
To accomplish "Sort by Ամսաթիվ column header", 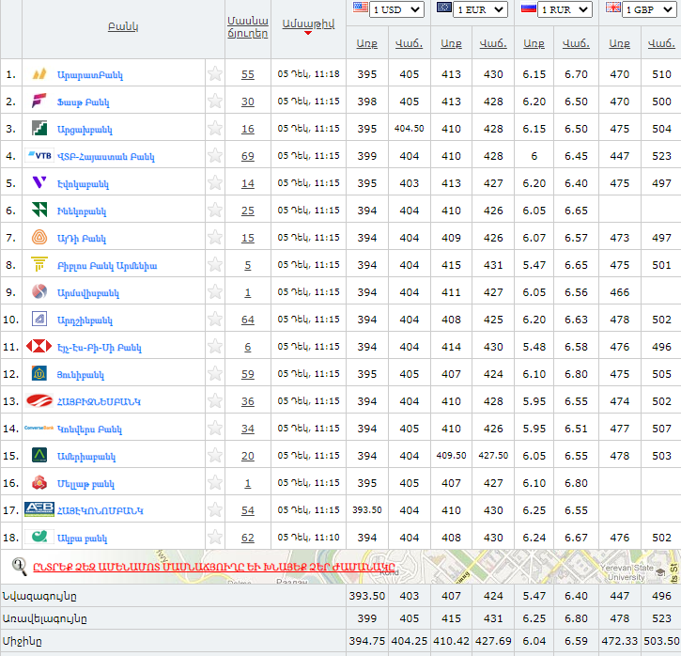I will (x=308, y=23).
